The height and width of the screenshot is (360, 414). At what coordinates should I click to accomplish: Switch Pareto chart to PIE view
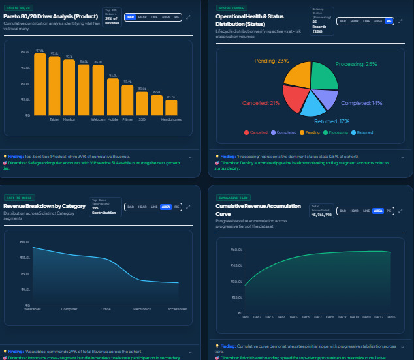click(177, 17)
